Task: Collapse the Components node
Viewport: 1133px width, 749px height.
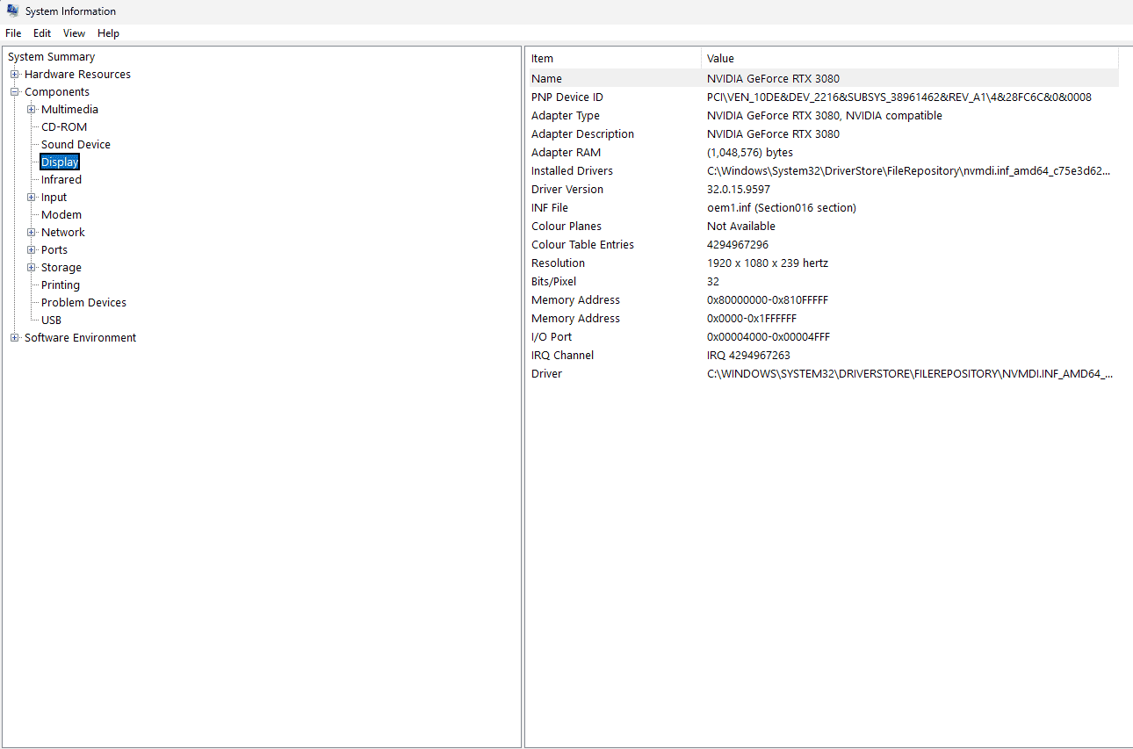Action: click(x=14, y=92)
